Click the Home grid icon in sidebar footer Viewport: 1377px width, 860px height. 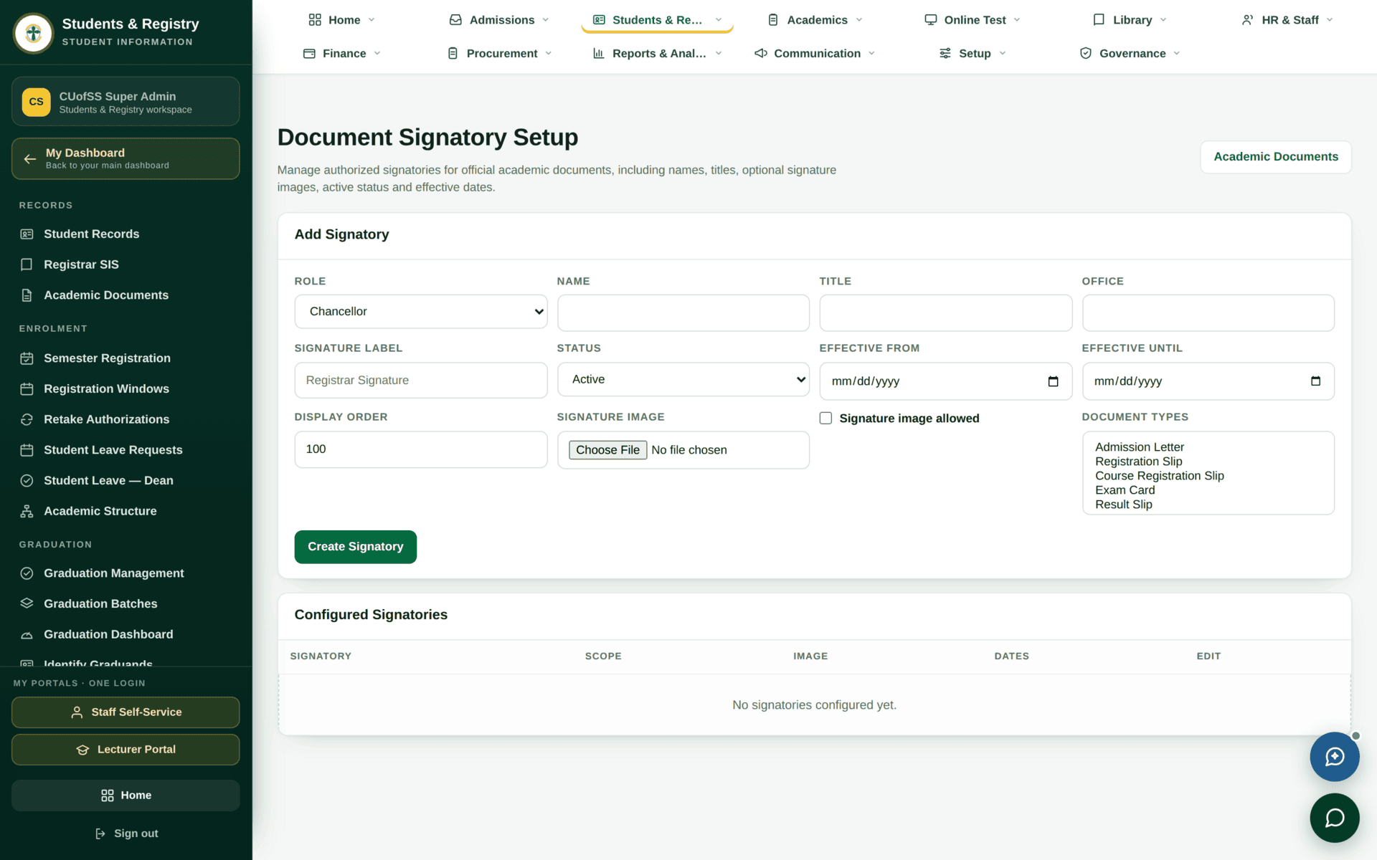(x=108, y=795)
